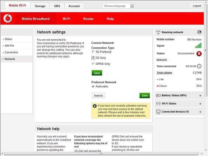Open the Wi-Fi menu in red bar
The height and width of the screenshot is (156, 208).
pos(66,19)
